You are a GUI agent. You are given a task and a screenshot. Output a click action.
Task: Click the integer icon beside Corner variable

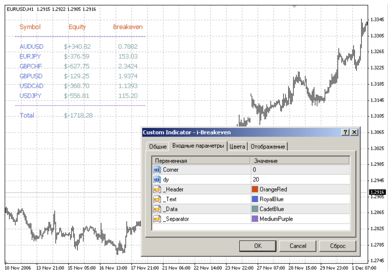pos(157,170)
